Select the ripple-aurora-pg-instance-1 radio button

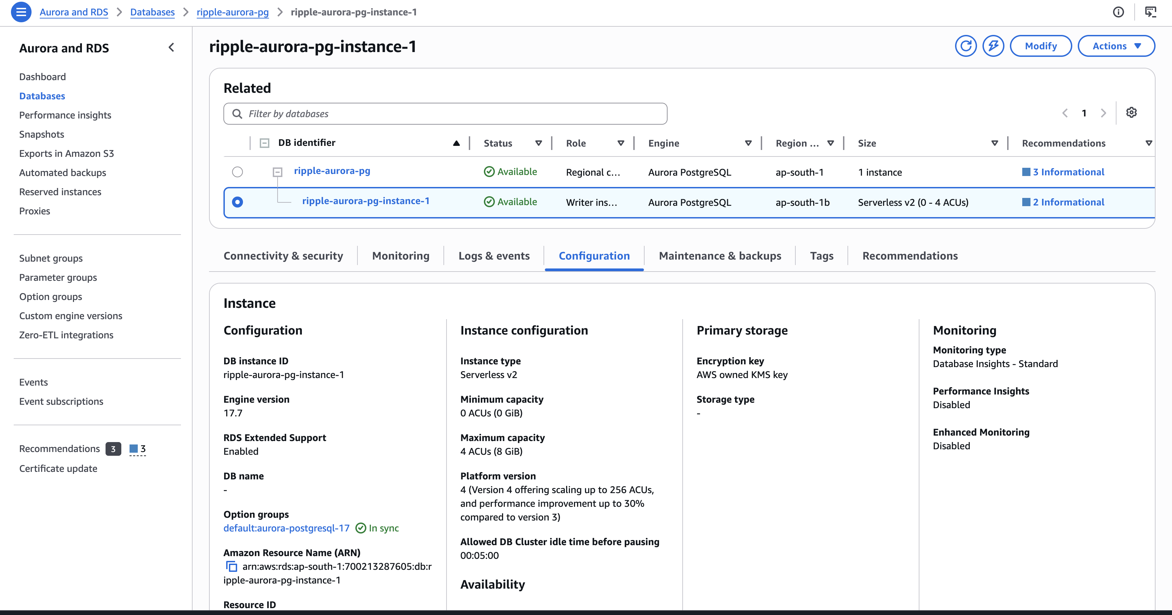[x=237, y=202]
